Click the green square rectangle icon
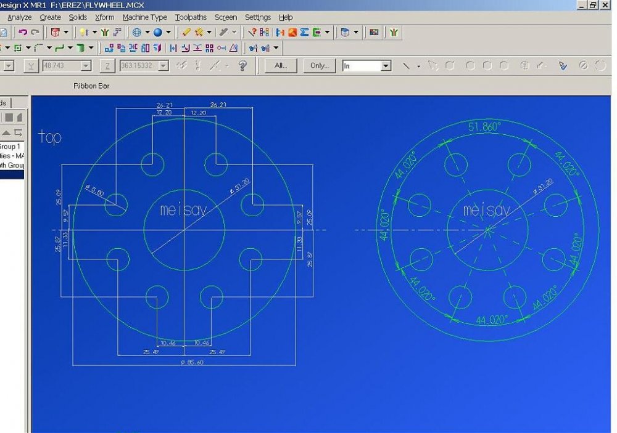Viewport: 617px width, 433px height. 17,48
